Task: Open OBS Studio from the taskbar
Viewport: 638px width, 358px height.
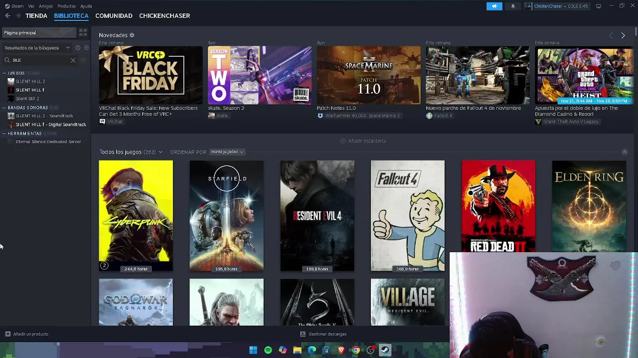Action: [371, 351]
